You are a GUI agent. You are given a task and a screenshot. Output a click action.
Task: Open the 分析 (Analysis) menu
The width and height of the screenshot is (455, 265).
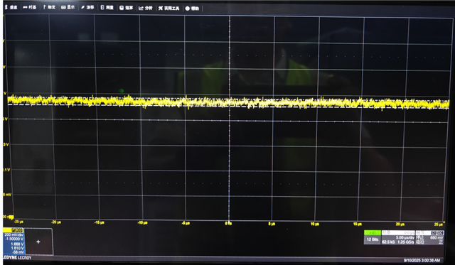click(x=145, y=8)
